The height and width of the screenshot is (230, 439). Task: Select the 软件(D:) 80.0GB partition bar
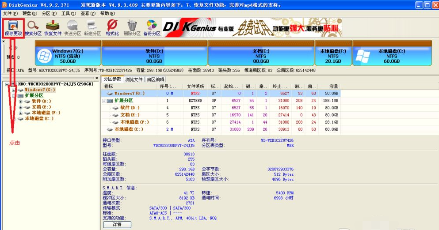pyautogui.click(x=154, y=53)
